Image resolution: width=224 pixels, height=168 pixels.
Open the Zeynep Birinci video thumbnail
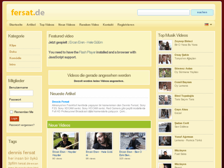(165, 45)
